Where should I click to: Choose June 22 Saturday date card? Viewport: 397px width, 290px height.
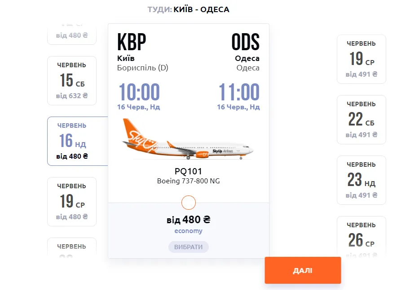coord(362,120)
